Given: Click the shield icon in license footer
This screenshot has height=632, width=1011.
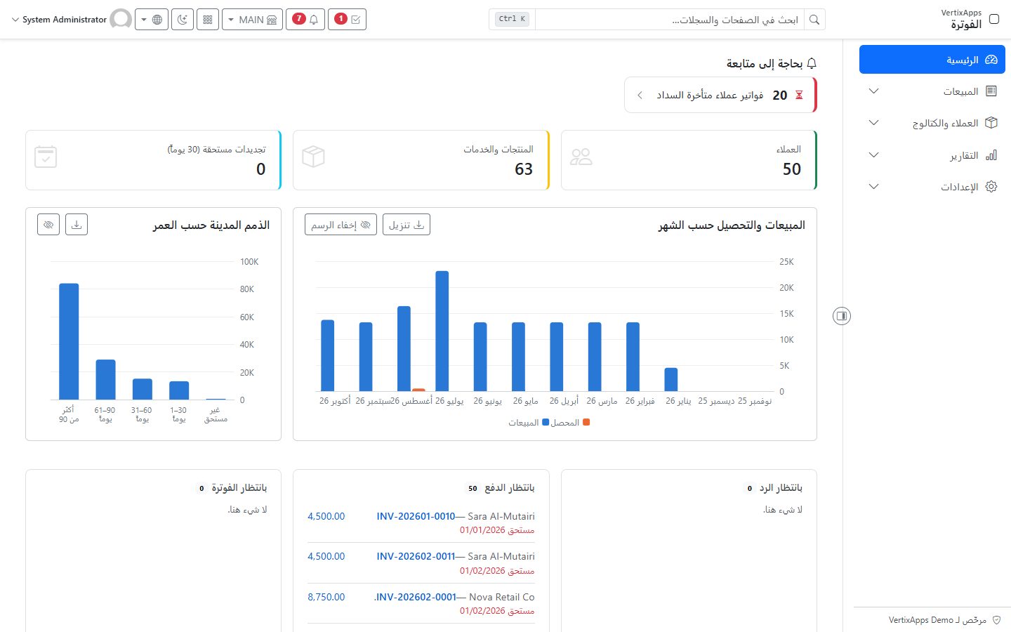Looking at the screenshot, I should [996, 620].
